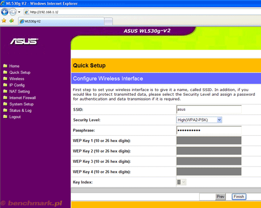Click the Quick Setup folder icon

(x=5, y=72)
